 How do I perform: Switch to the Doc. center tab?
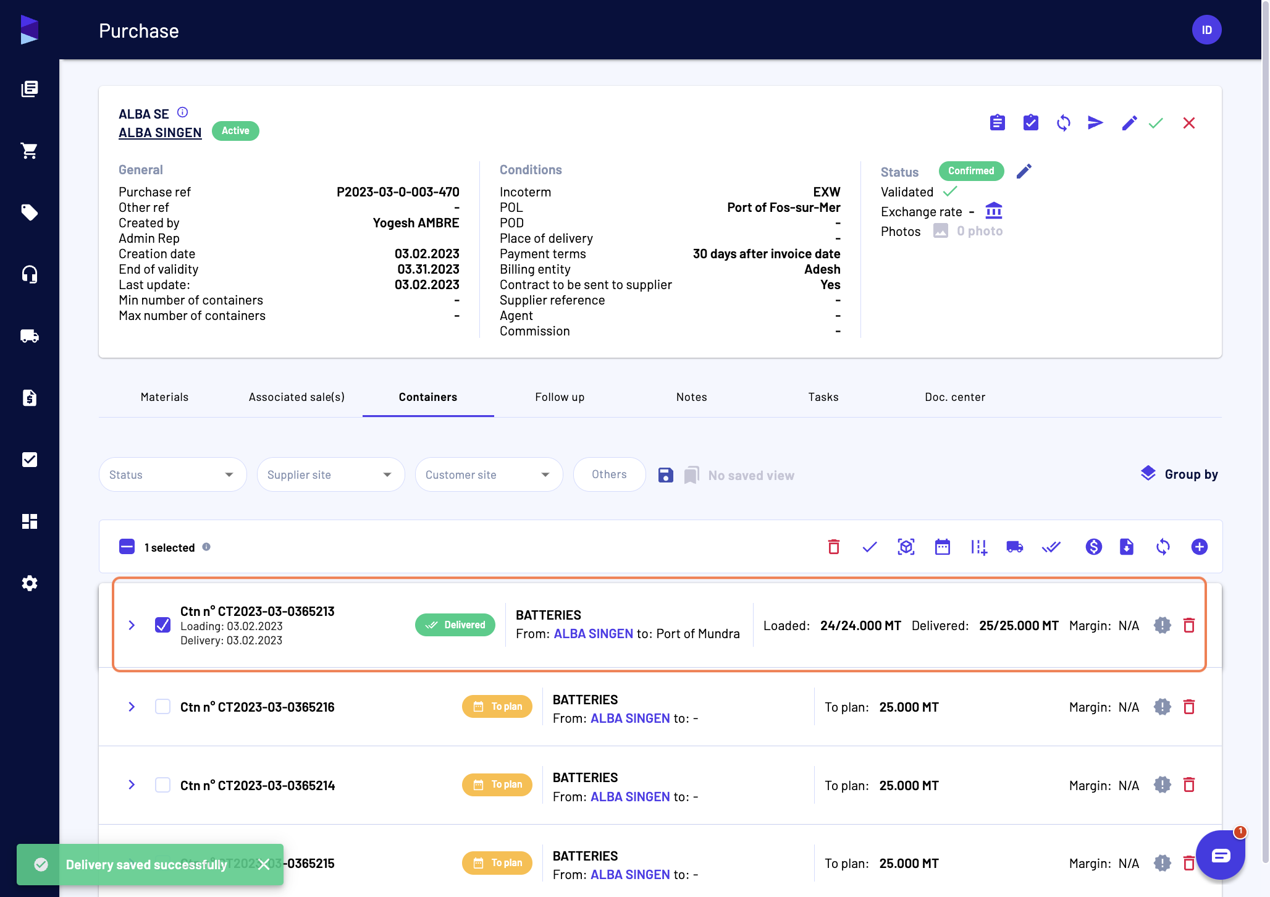click(x=955, y=397)
